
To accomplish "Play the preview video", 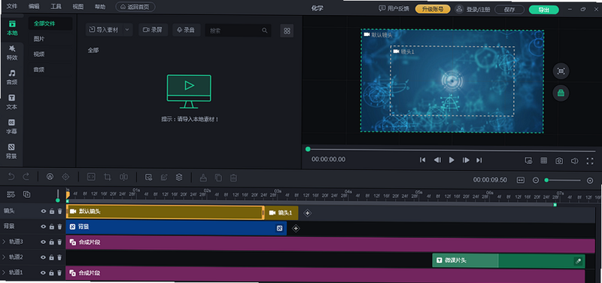I will (x=451, y=160).
